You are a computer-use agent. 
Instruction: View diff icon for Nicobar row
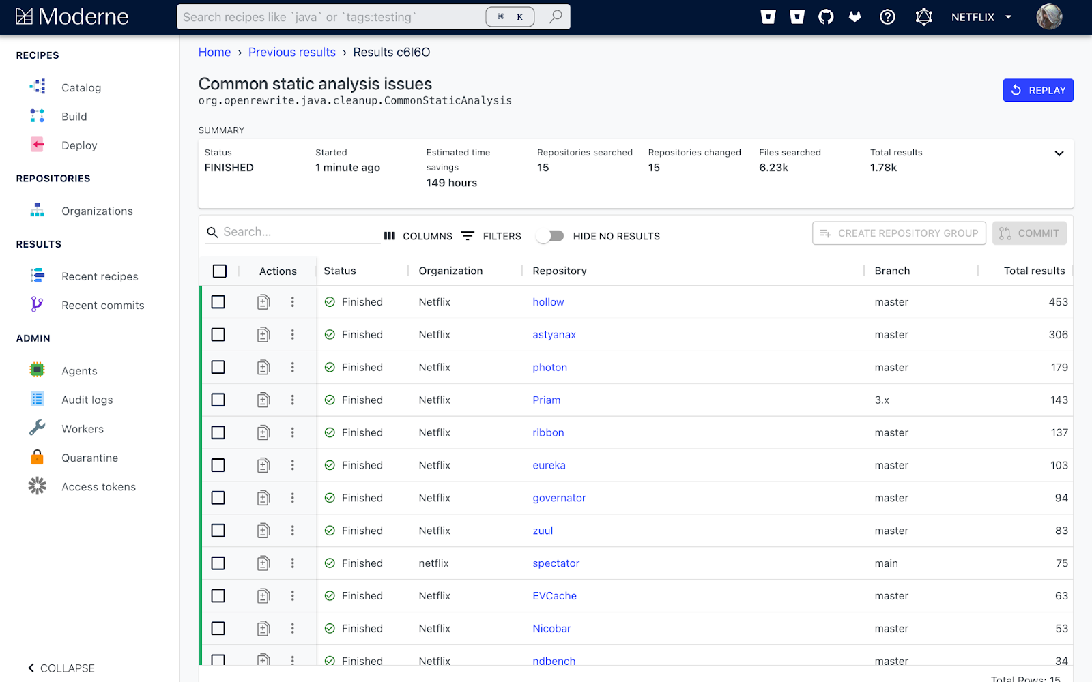coord(263,629)
